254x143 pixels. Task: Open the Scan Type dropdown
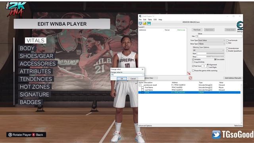(212, 41)
